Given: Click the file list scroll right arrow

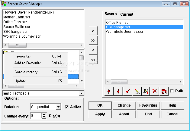Looking at the screenshot, I should pyautogui.click(x=82, y=45).
